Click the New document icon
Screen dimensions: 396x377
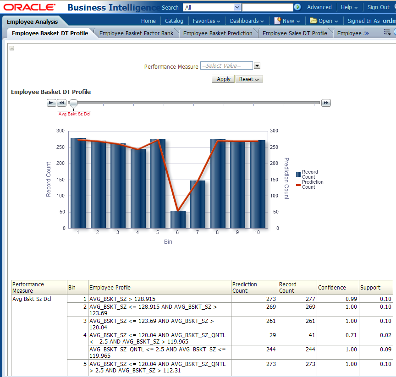click(x=277, y=21)
